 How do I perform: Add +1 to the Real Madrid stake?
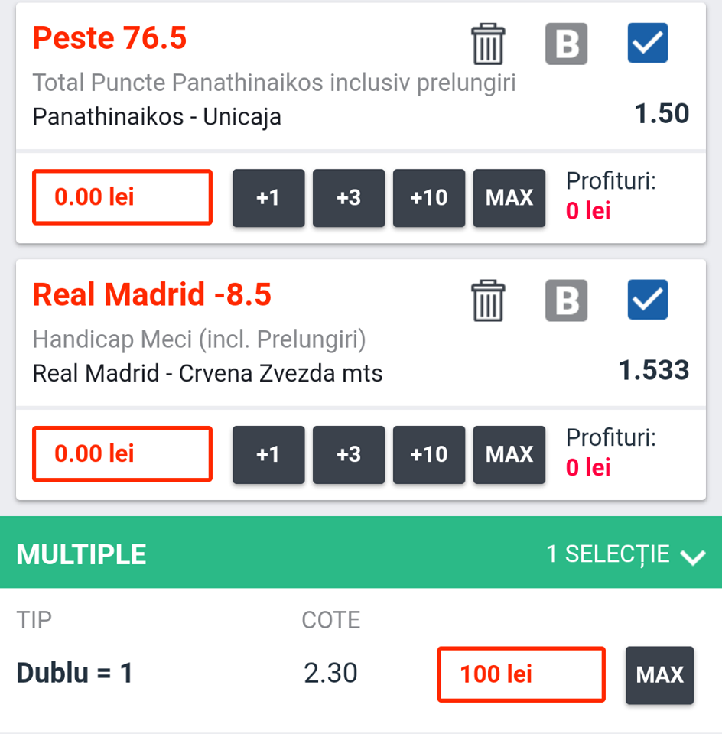[x=268, y=455]
